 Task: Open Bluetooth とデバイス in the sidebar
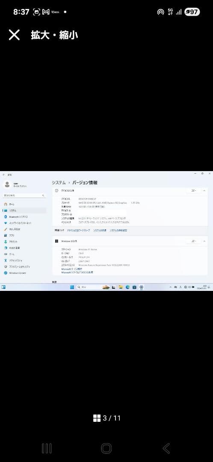[24, 216]
